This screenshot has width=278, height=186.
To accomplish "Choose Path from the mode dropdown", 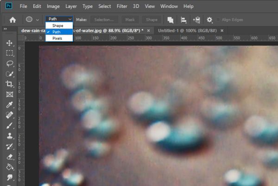I will pos(59,32).
